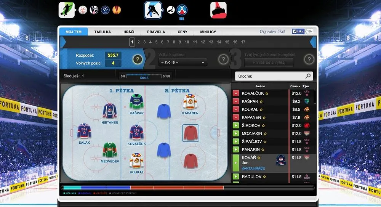Image resolution: width=381 pixels, height=207 pixels.
Task: Add Radulov with the green plus button
Action: coord(236,177)
